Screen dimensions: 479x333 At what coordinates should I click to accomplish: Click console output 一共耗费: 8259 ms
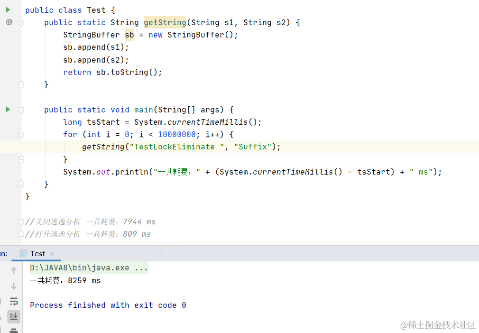pyautogui.click(x=65, y=280)
